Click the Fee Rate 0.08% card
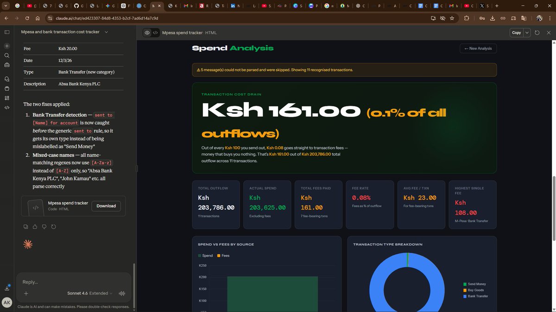The width and height of the screenshot is (556, 312). point(370,204)
